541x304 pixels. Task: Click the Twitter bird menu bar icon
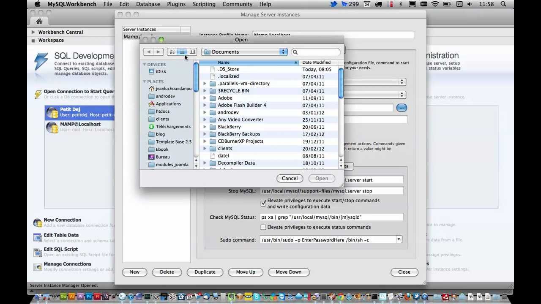pyautogui.click(x=333, y=4)
